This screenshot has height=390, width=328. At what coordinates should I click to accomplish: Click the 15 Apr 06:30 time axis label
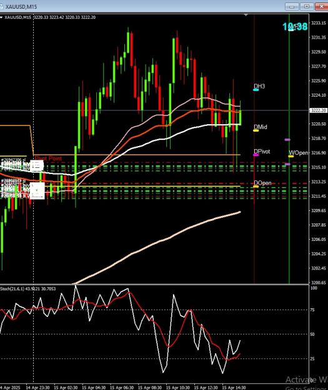[x=122, y=388]
